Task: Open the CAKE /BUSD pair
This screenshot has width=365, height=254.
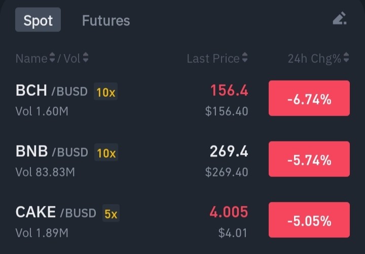Action: point(56,212)
